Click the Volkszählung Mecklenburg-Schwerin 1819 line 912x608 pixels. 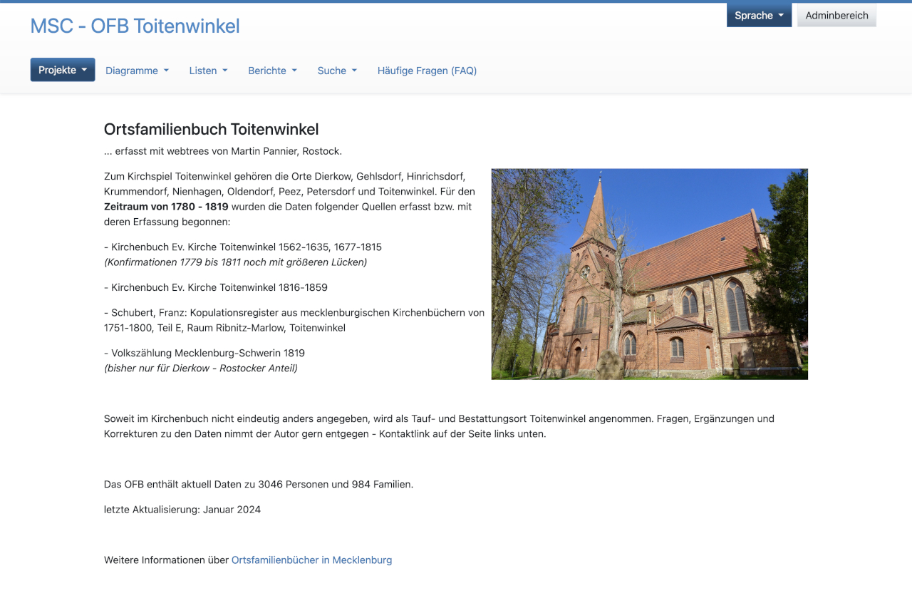(x=204, y=353)
